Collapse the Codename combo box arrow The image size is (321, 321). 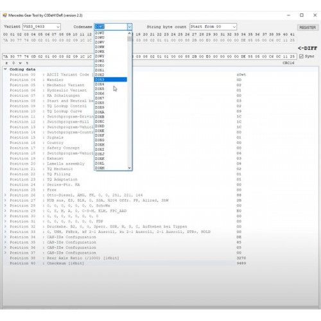coord(130,27)
